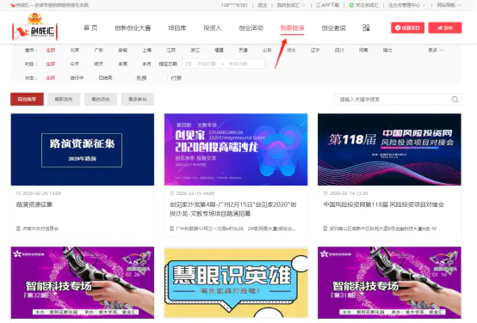477x323 pixels.
Task: Click the green WeChat 关注创成汇 icon
Action: coord(351,5)
